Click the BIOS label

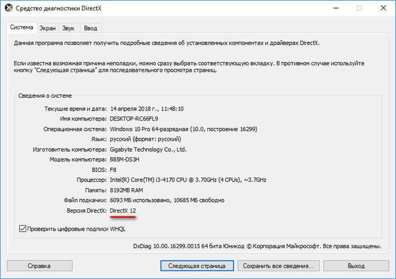point(99,170)
